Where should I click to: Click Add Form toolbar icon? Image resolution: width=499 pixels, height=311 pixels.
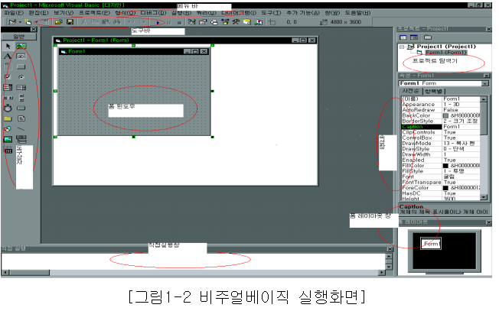click(x=28, y=22)
